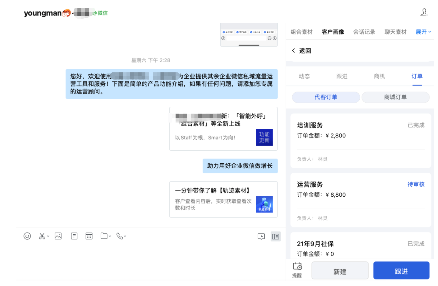Open the screenshot image at chat top
The image size is (438, 286).
pos(249,35)
